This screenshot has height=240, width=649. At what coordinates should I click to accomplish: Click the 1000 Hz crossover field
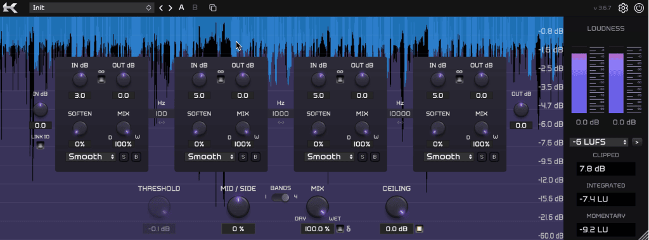(x=281, y=114)
